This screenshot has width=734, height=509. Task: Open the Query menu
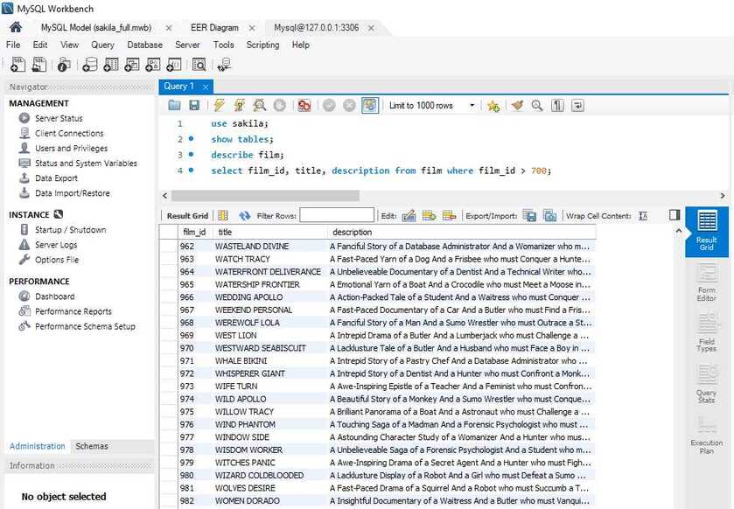click(x=102, y=45)
